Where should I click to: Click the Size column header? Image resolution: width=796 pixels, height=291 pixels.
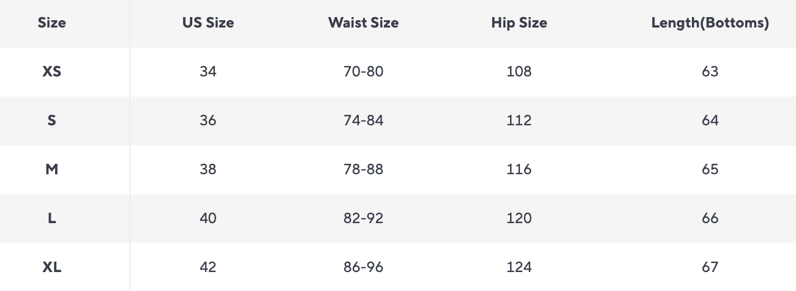pos(52,23)
